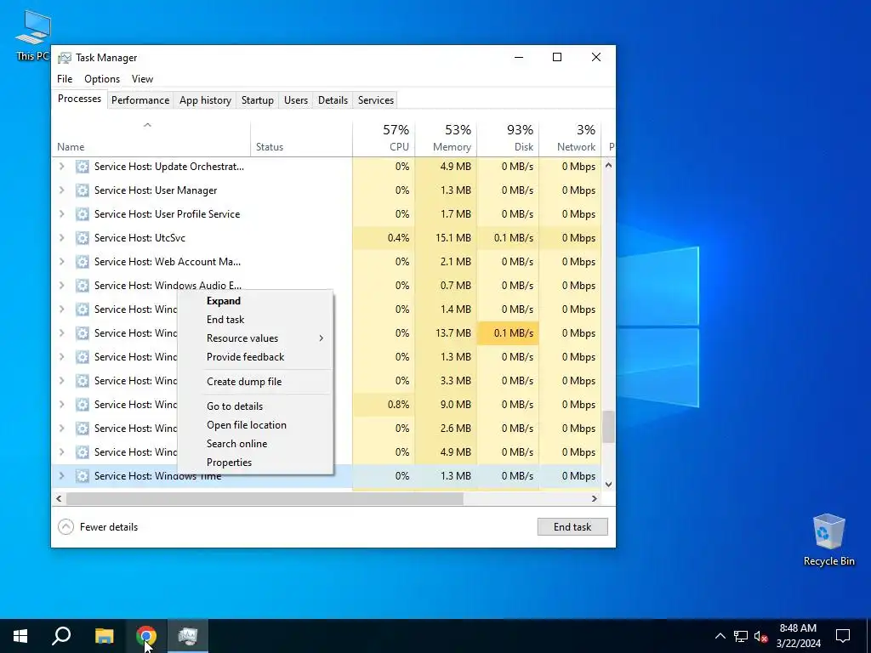Select Search online entry

[x=255, y=444]
